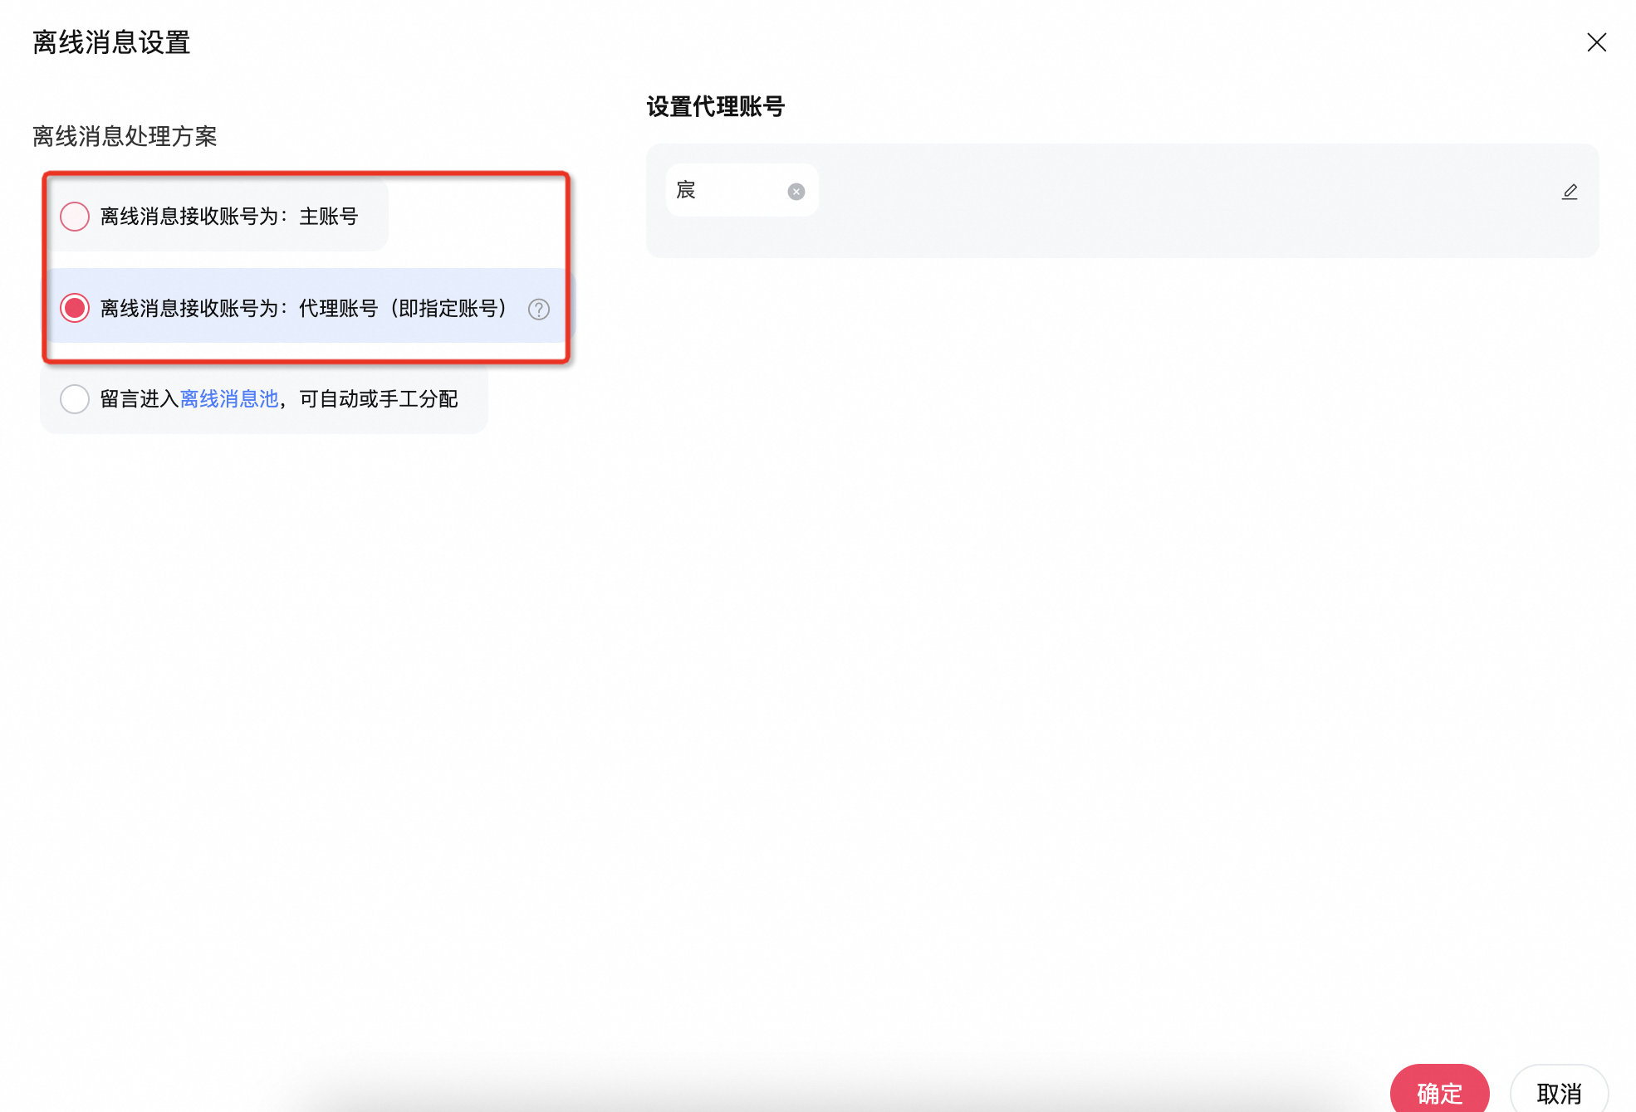1636x1112 pixels.
Task: Click the 设置代理账号 heading
Action: pos(715,106)
